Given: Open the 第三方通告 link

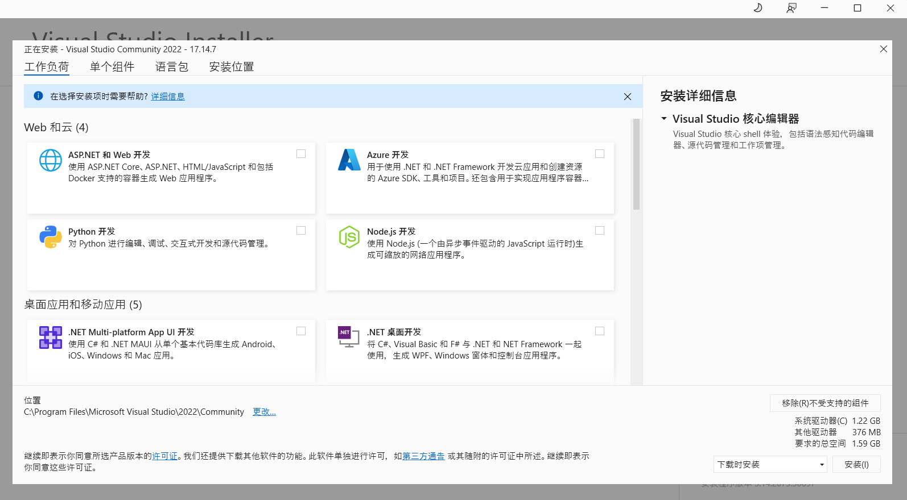Looking at the screenshot, I should pyautogui.click(x=423, y=456).
